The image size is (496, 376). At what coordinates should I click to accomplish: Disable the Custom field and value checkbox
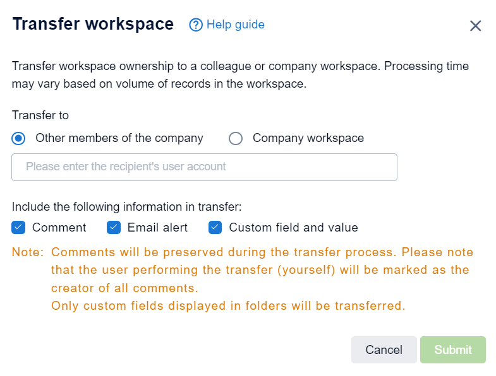[x=215, y=228]
